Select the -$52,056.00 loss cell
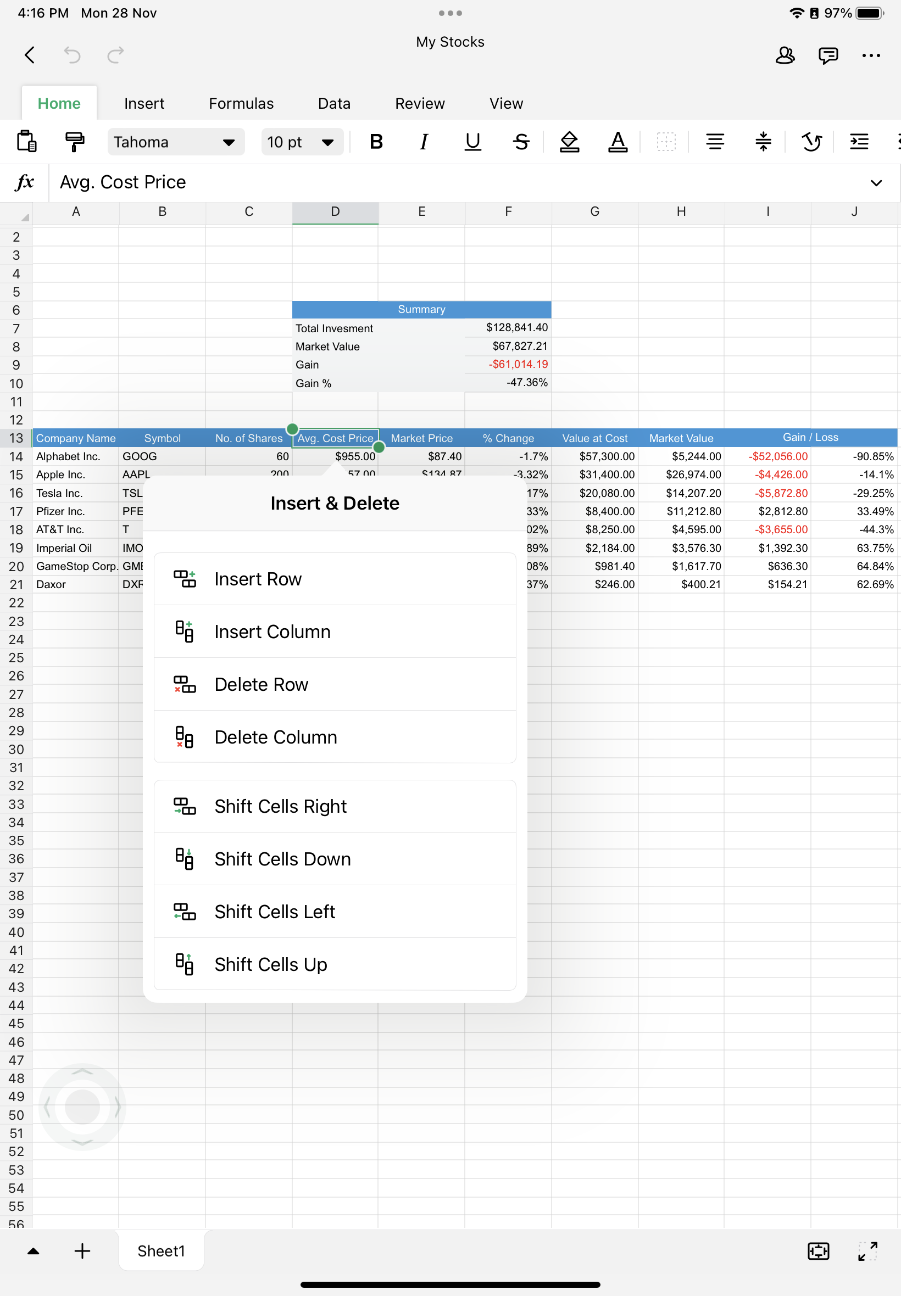 point(767,456)
